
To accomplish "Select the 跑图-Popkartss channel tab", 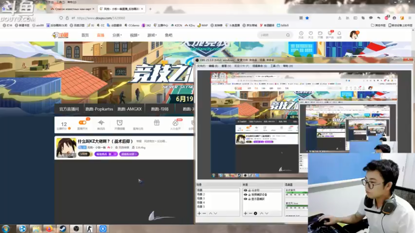I will click(99, 109).
